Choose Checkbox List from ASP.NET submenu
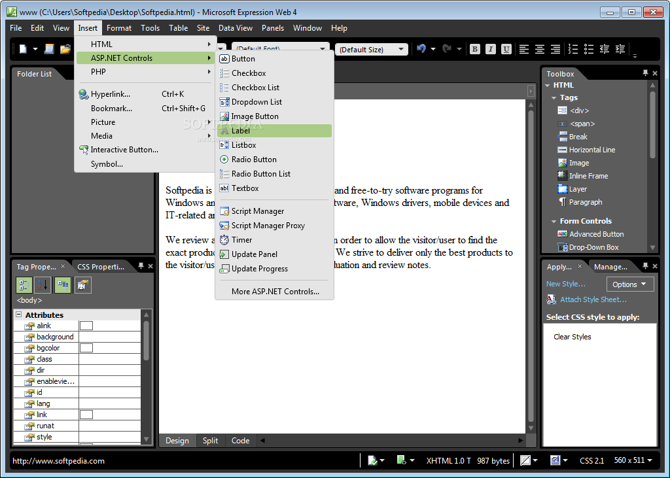Image resolution: width=670 pixels, height=478 pixels. click(x=274, y=87)
